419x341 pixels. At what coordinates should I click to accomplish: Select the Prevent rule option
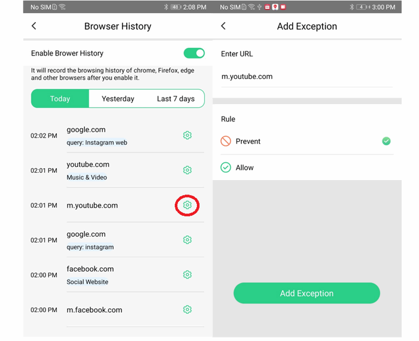(306, 141)
